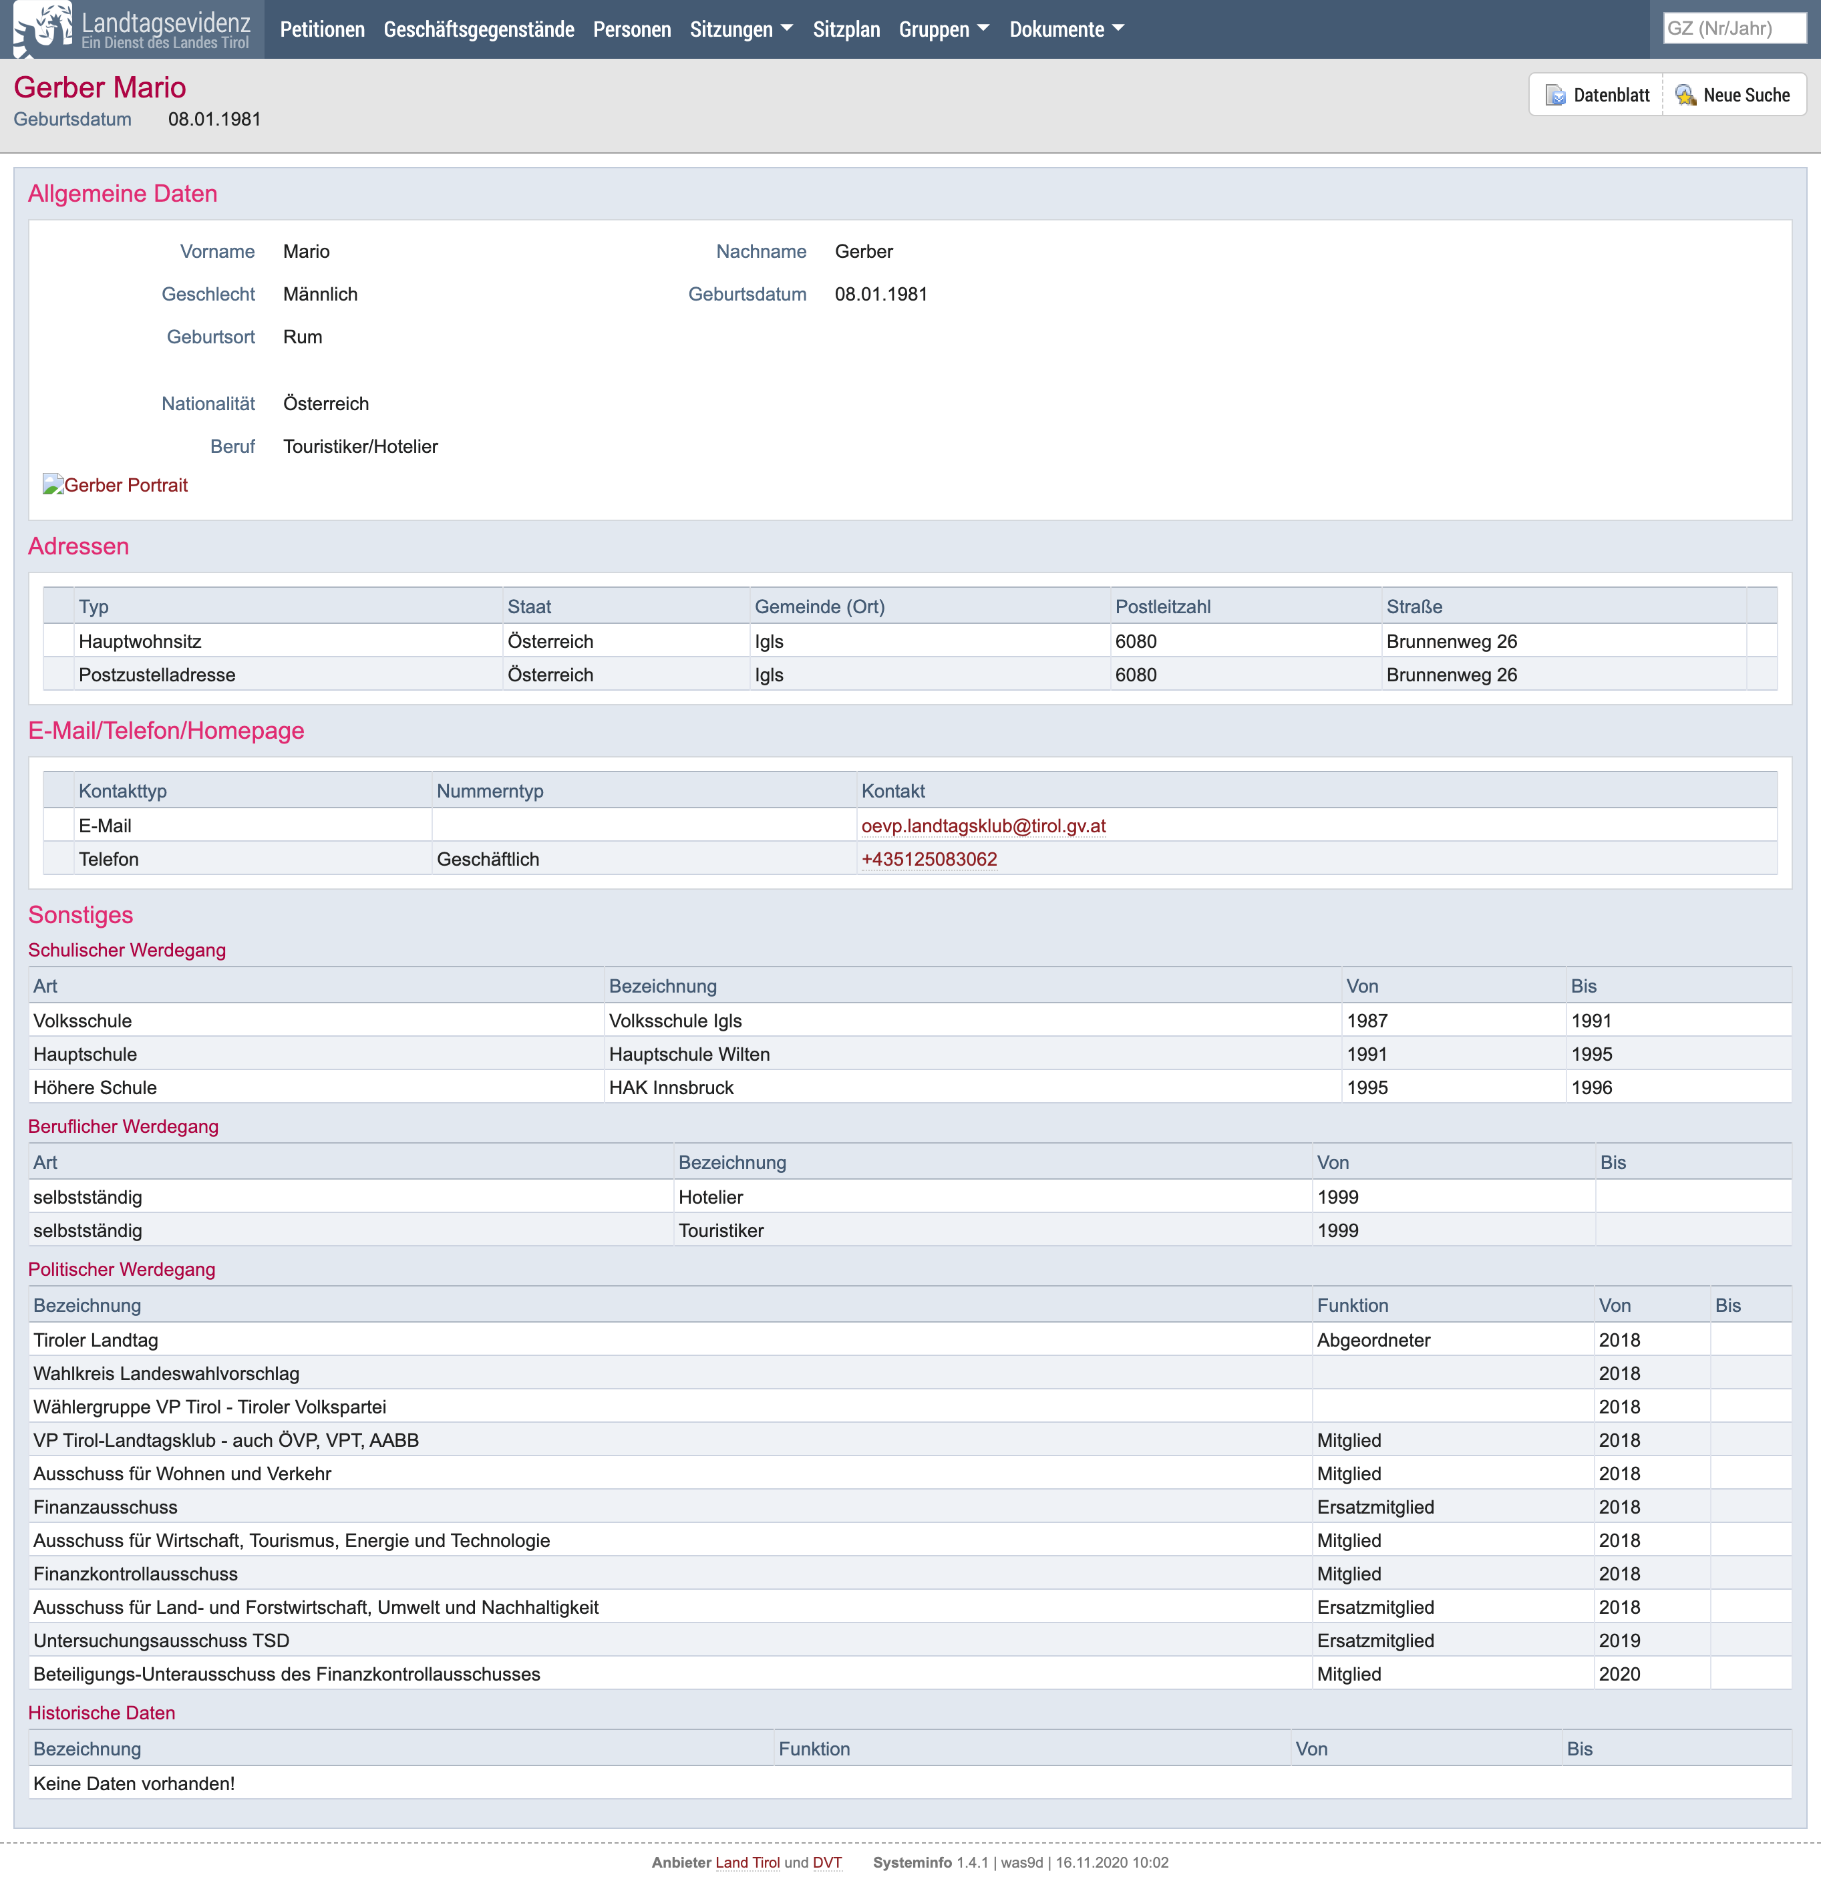Select the Postzustelladresse address row
This screenshot has width=1821, height=1881.
(x=910, y=675)
